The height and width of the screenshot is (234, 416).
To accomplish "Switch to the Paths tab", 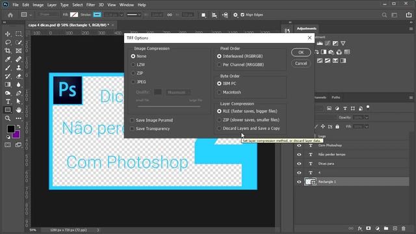I will click(335, 97).
